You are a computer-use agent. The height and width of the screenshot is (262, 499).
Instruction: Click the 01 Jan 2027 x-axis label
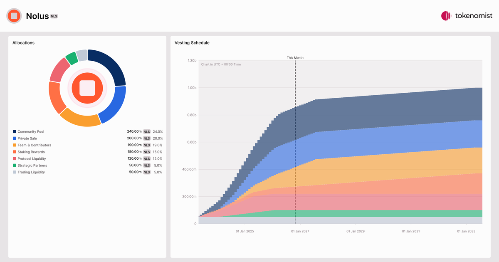coord(300,231)
